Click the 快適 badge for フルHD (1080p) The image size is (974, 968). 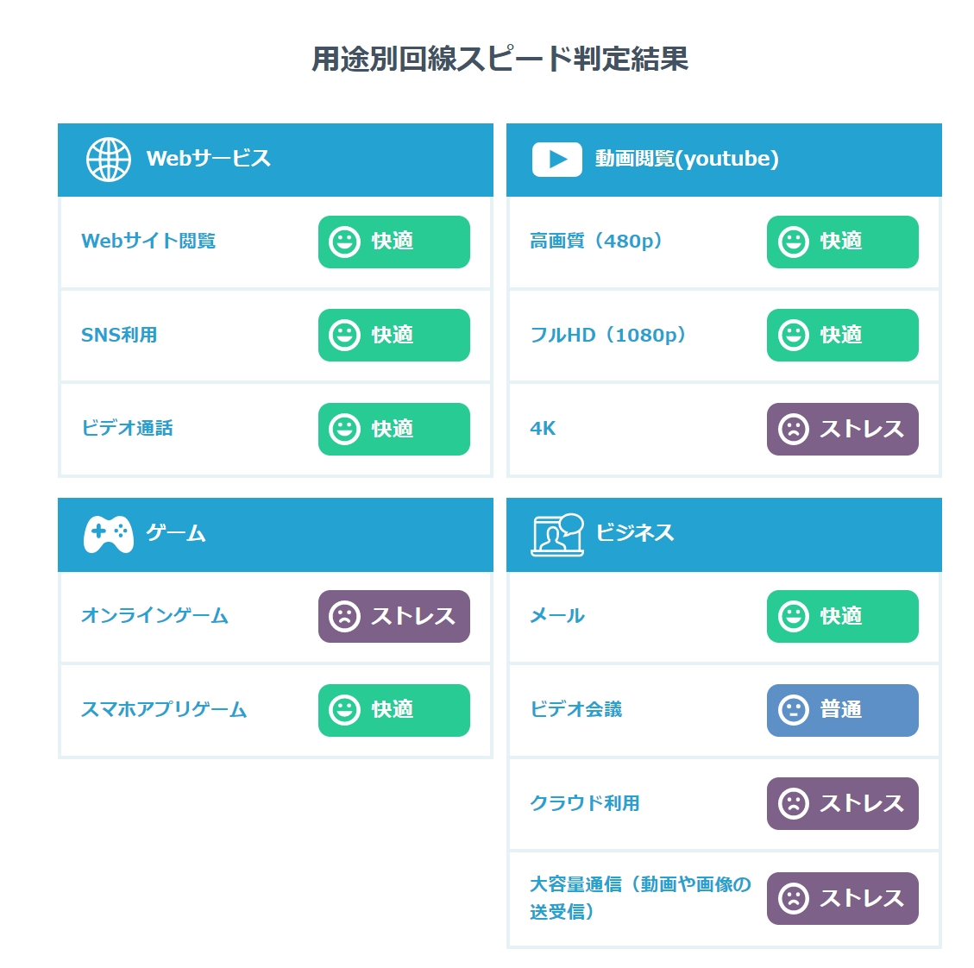click(x=842, y=335)
